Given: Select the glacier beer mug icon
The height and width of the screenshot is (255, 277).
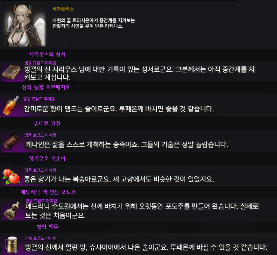Looking at the screenshot, I should pyautogui.click(x=11, y=245).
